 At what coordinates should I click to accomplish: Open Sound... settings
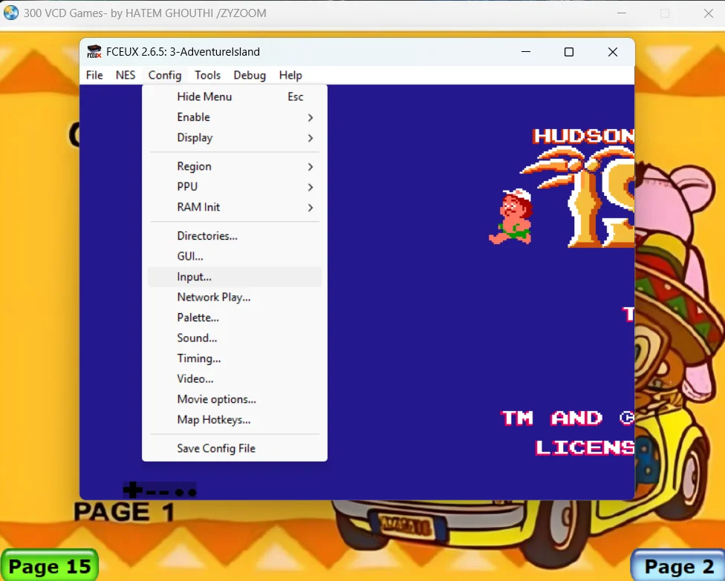tap(235, 338)
